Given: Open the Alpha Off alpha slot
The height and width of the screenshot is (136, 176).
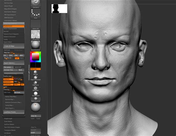Looking at the screenshot, I should [36, 24].
